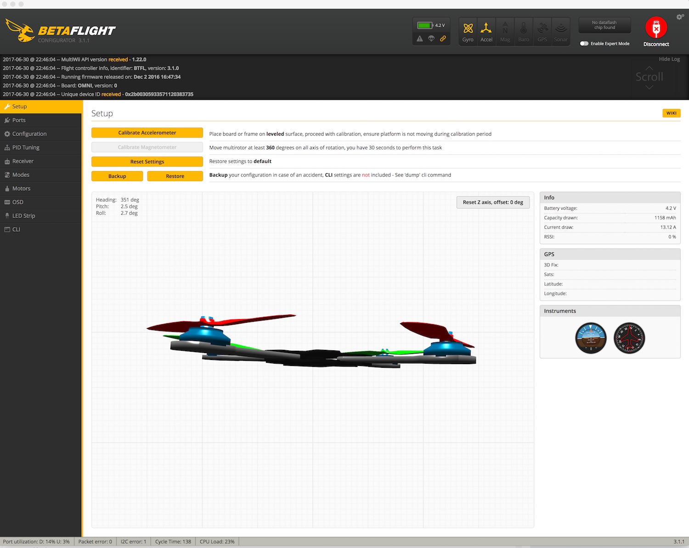
Task: Click the Reset Settings button
Action: [x=147, y=162]
